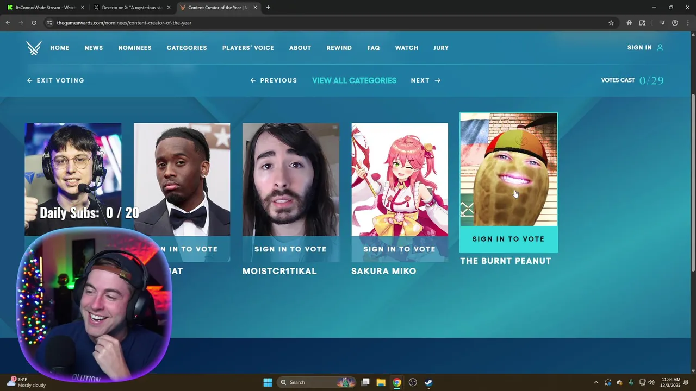Screen dimensions: 696x391
Task: Open the Chrome profile icon
Action: (x=675, y=23)
